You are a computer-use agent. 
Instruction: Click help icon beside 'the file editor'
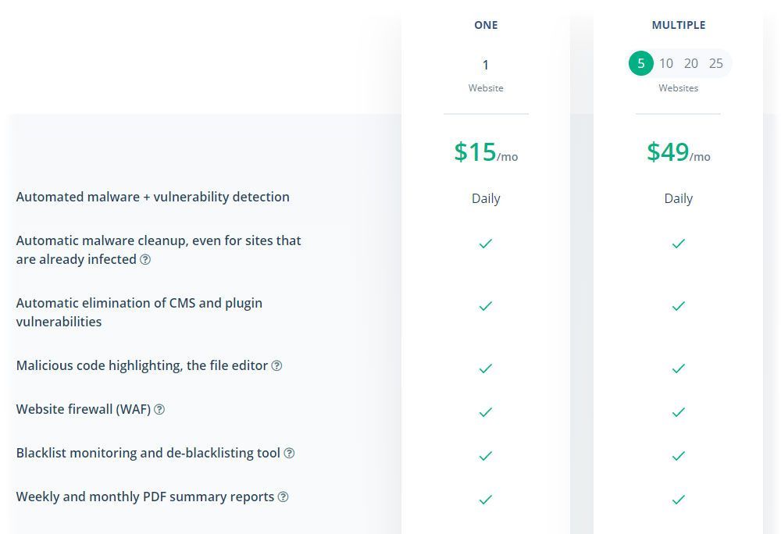tap(276, 365)
